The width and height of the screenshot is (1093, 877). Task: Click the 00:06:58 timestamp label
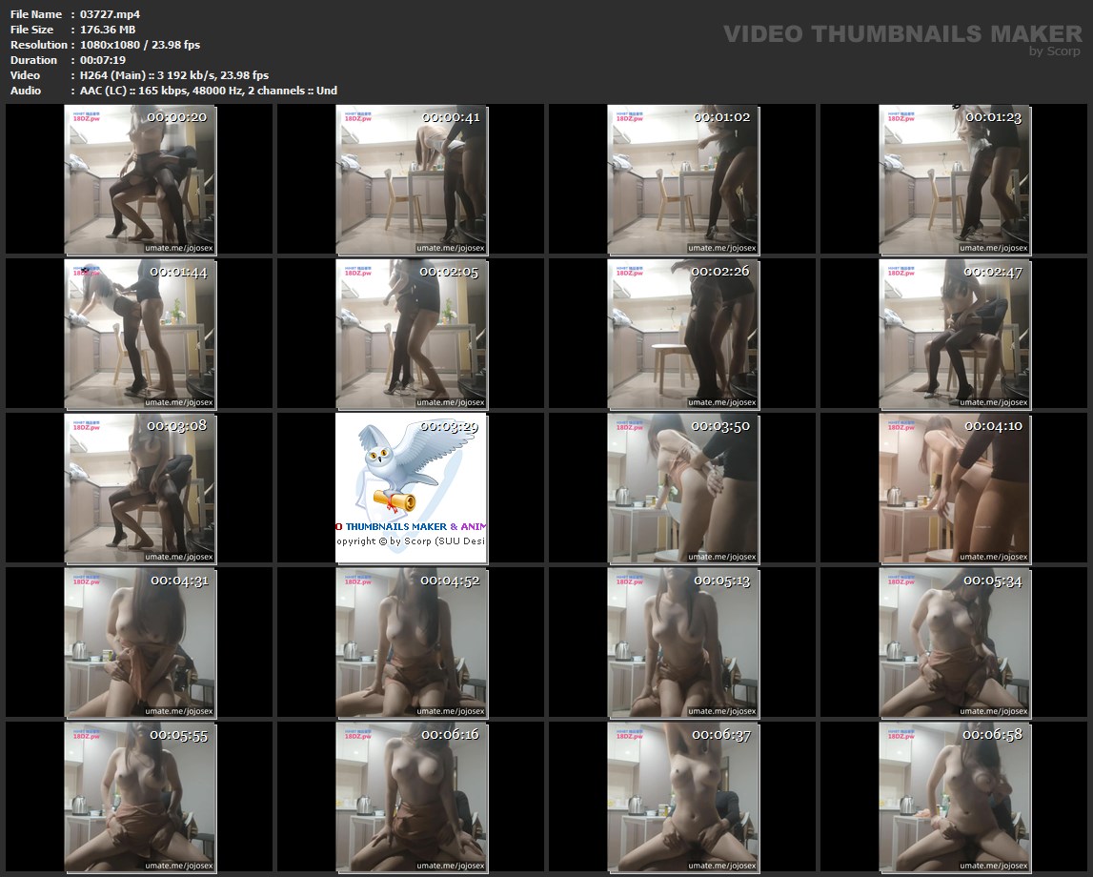[992, 735]
